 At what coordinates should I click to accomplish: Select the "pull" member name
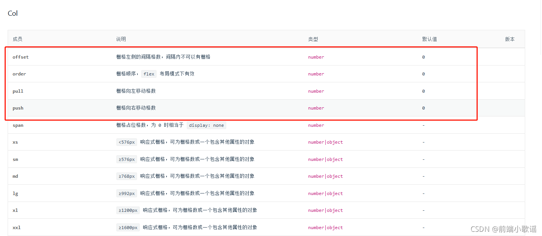click(x=18, y=91)
